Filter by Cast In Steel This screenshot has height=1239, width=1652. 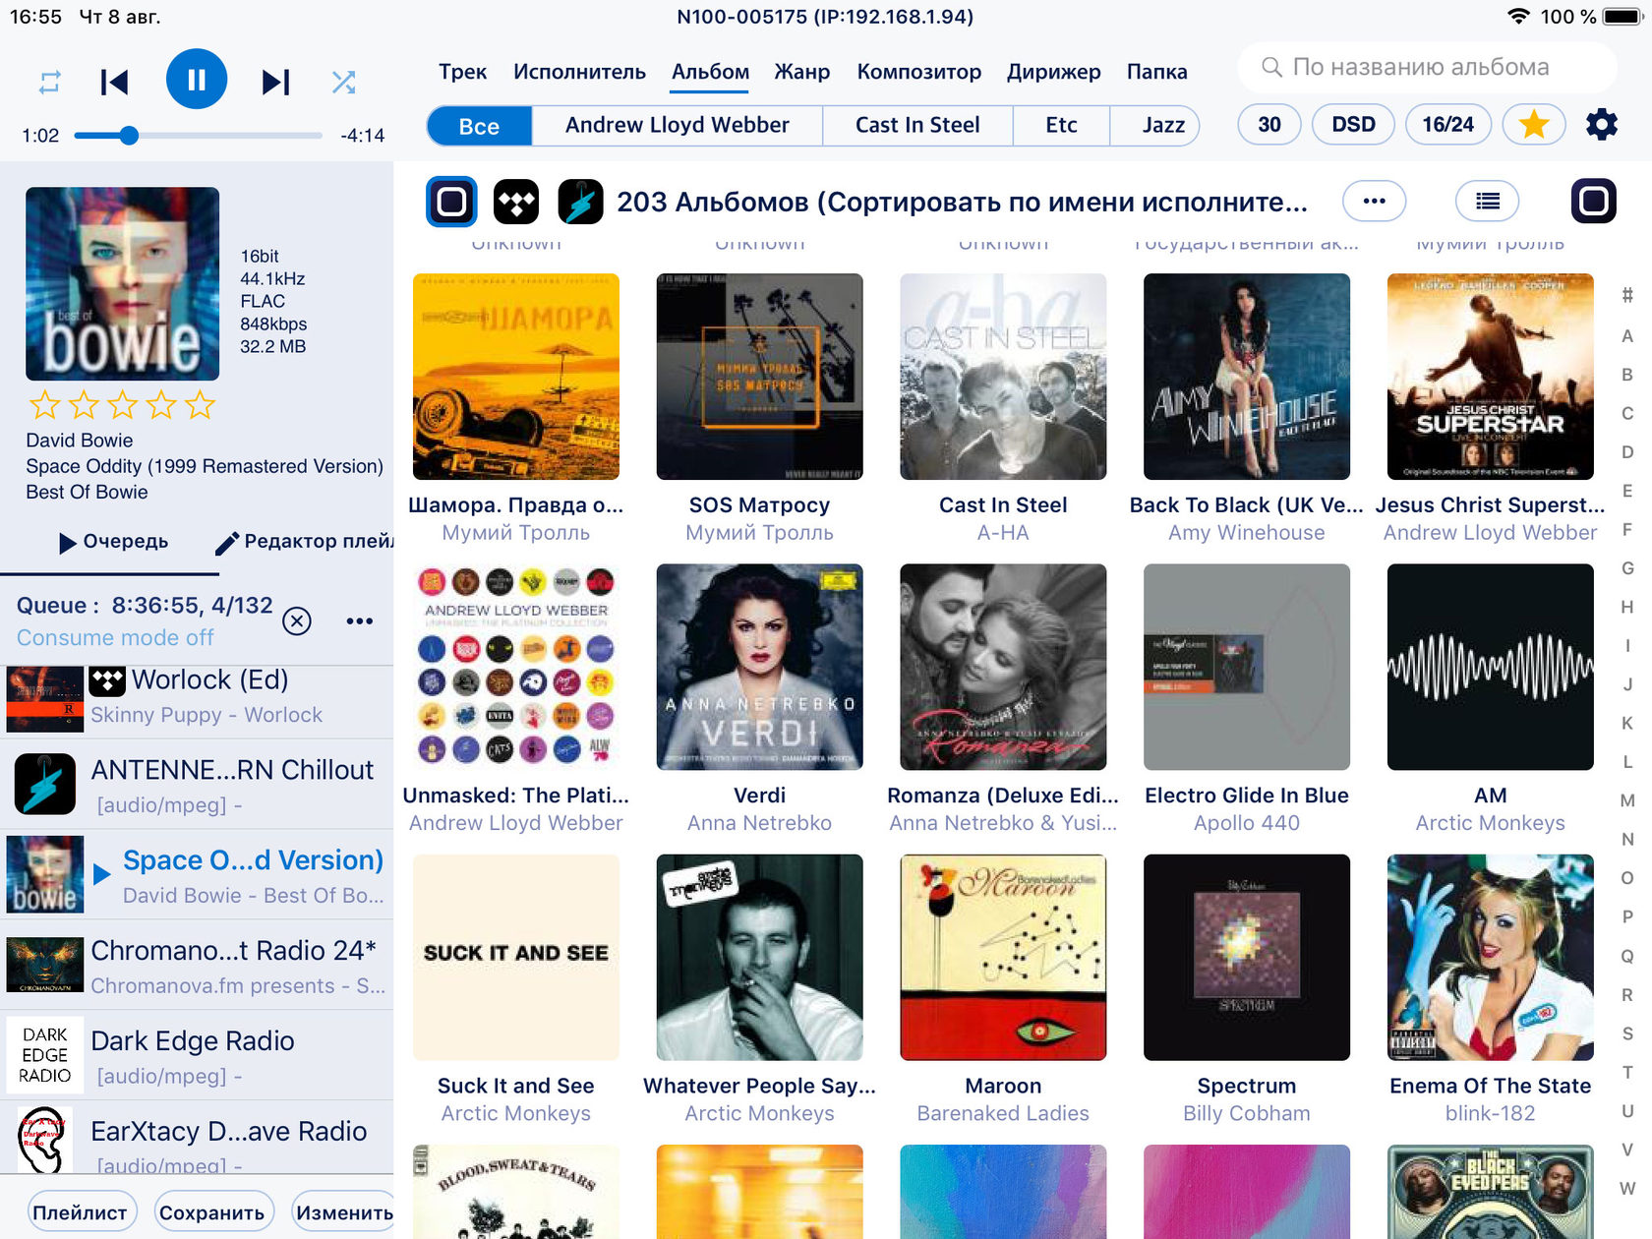click(917, 126)
